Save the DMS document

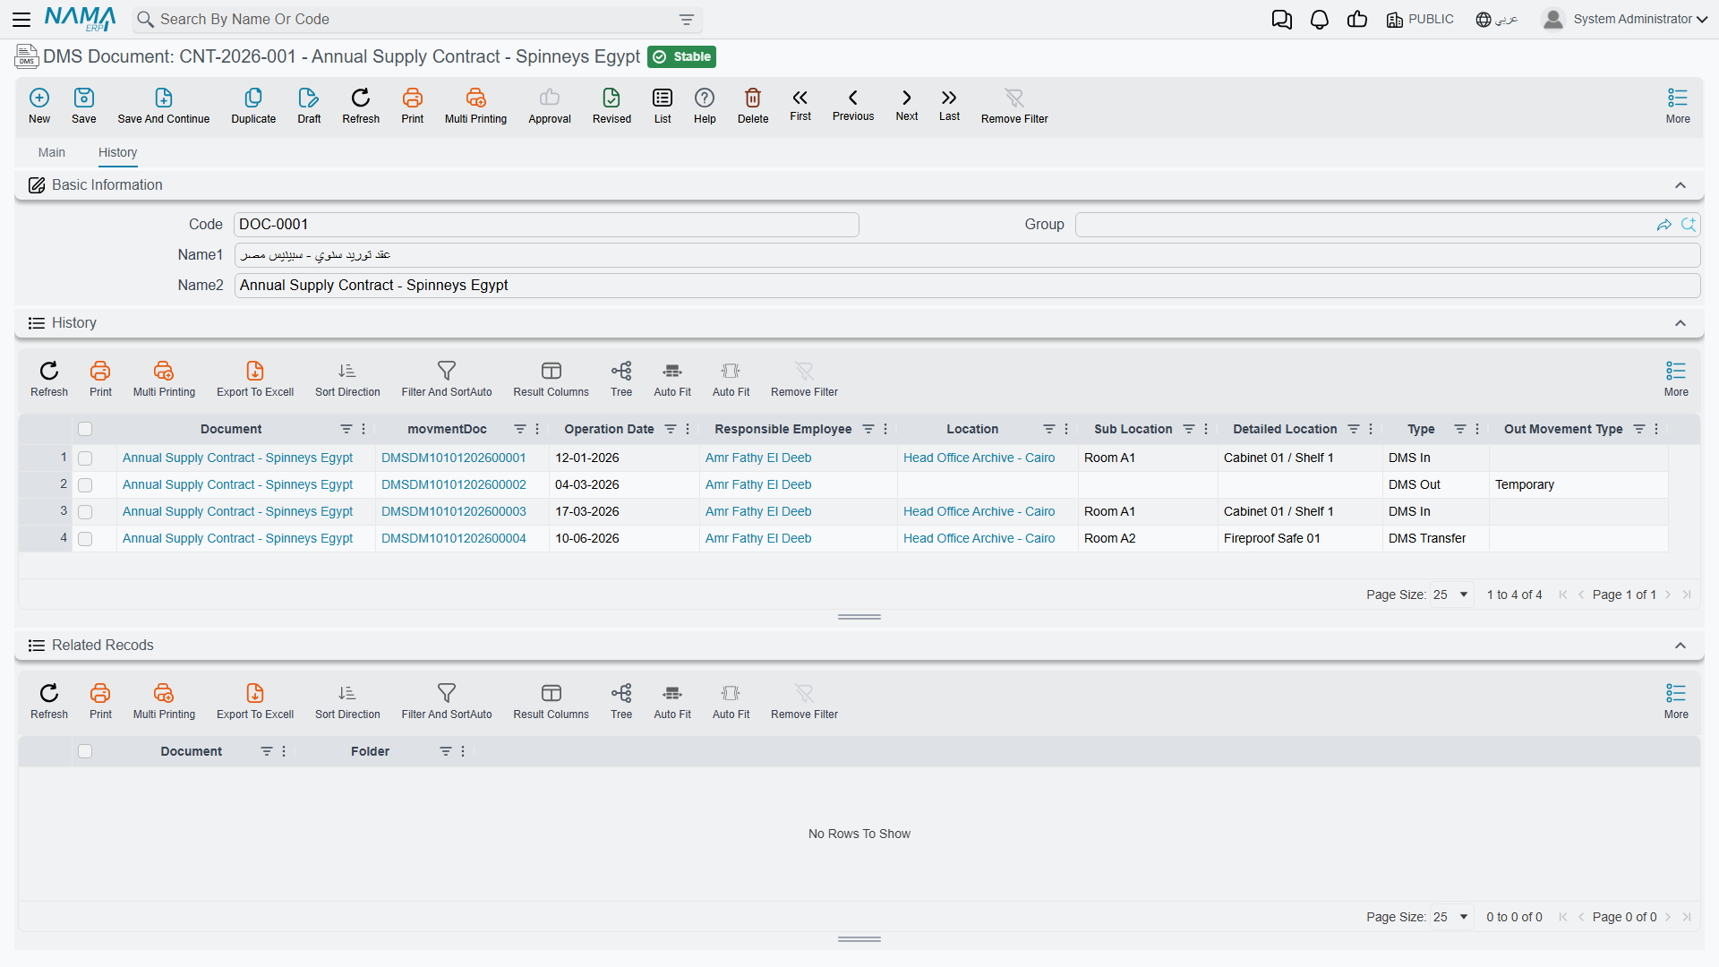[84, 106]
